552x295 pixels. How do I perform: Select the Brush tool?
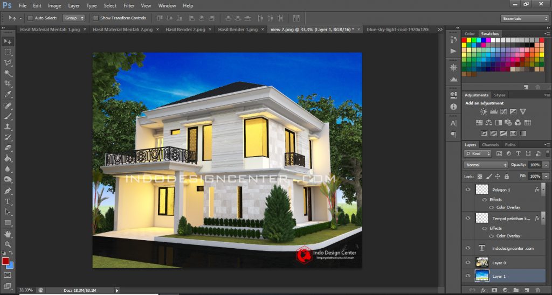pos(8,116)
